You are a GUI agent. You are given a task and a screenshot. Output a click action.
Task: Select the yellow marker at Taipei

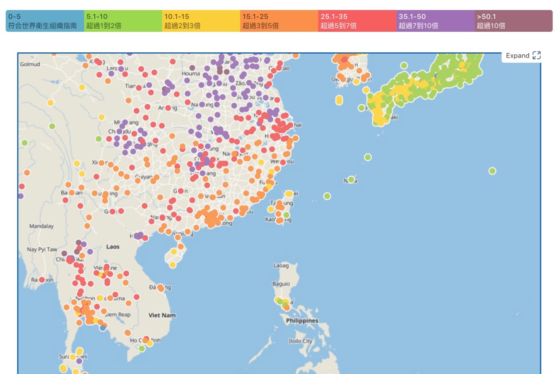[x=289, y=194]
